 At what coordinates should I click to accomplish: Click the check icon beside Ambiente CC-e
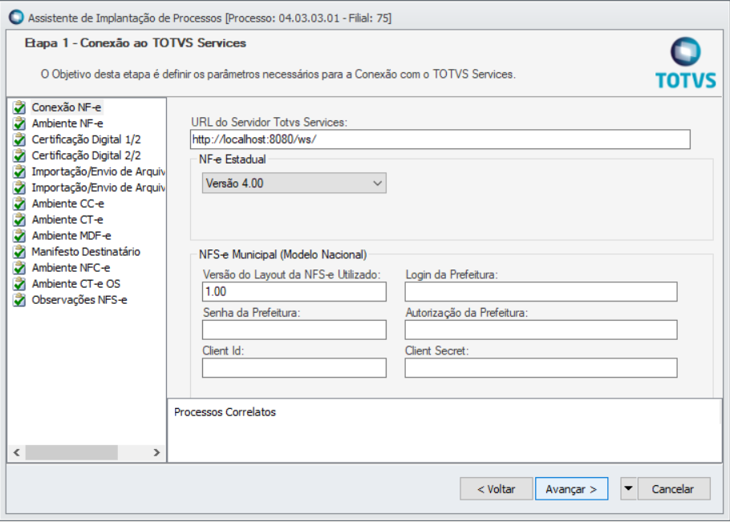(19, 204)
